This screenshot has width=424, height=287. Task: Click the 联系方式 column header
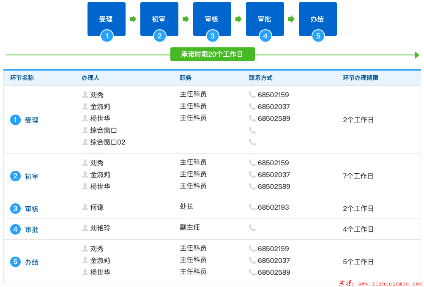pos(260,78)
